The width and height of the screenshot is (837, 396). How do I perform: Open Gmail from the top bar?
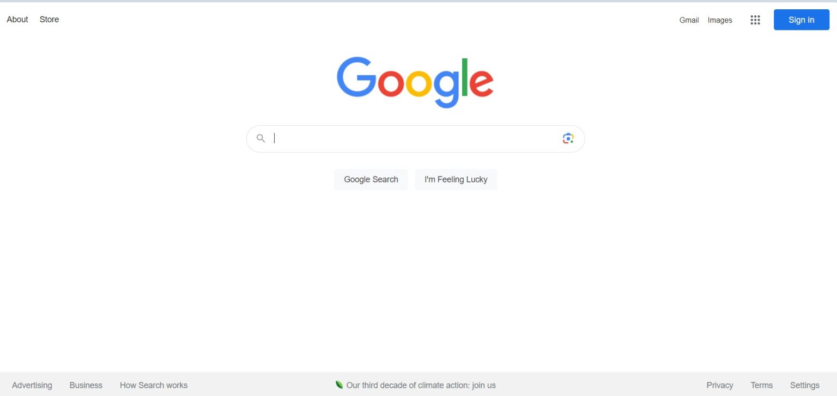click(689, 20)
